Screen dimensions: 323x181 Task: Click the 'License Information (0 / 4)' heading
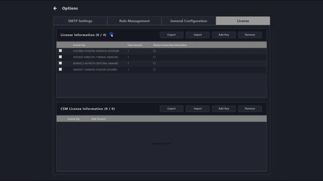[x=83, y=35]
